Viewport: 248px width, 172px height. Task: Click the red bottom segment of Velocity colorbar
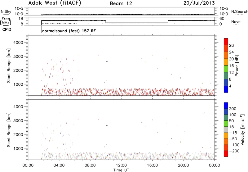coord(226,154)
